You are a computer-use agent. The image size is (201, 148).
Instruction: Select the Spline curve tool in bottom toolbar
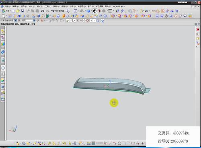point(106,143)
